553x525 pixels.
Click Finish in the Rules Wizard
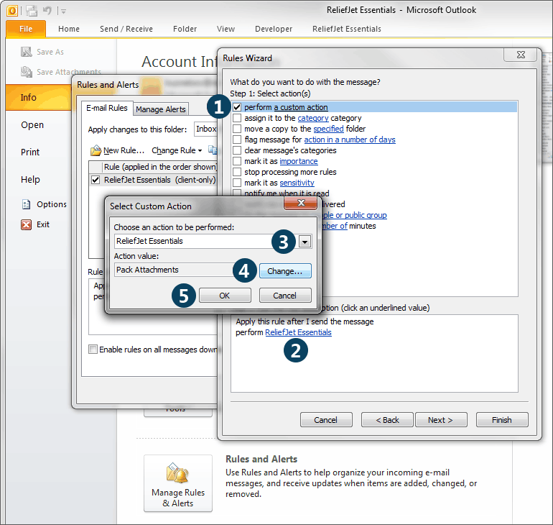pos(502,420)
